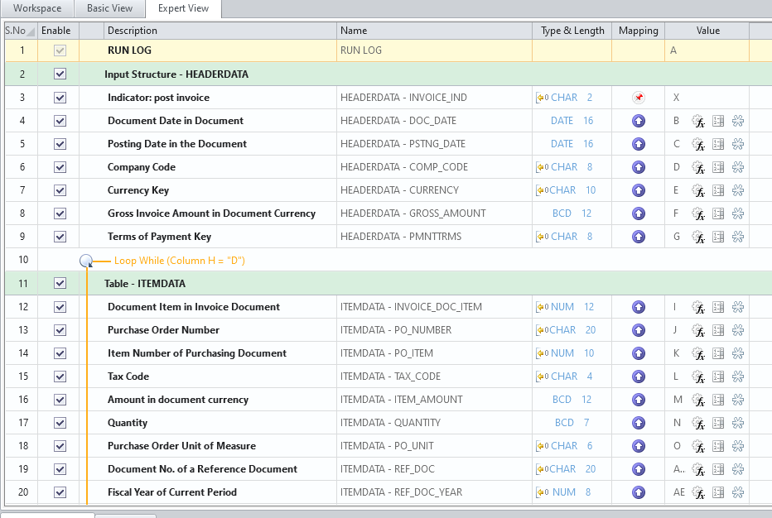Click the blue mapping arrow for Company Code

tap(639, 167)
